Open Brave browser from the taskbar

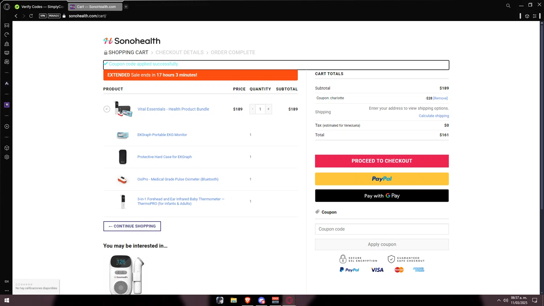(248, 300)
